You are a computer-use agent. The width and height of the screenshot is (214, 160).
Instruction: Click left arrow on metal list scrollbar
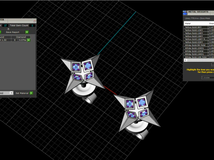(185, 60)
